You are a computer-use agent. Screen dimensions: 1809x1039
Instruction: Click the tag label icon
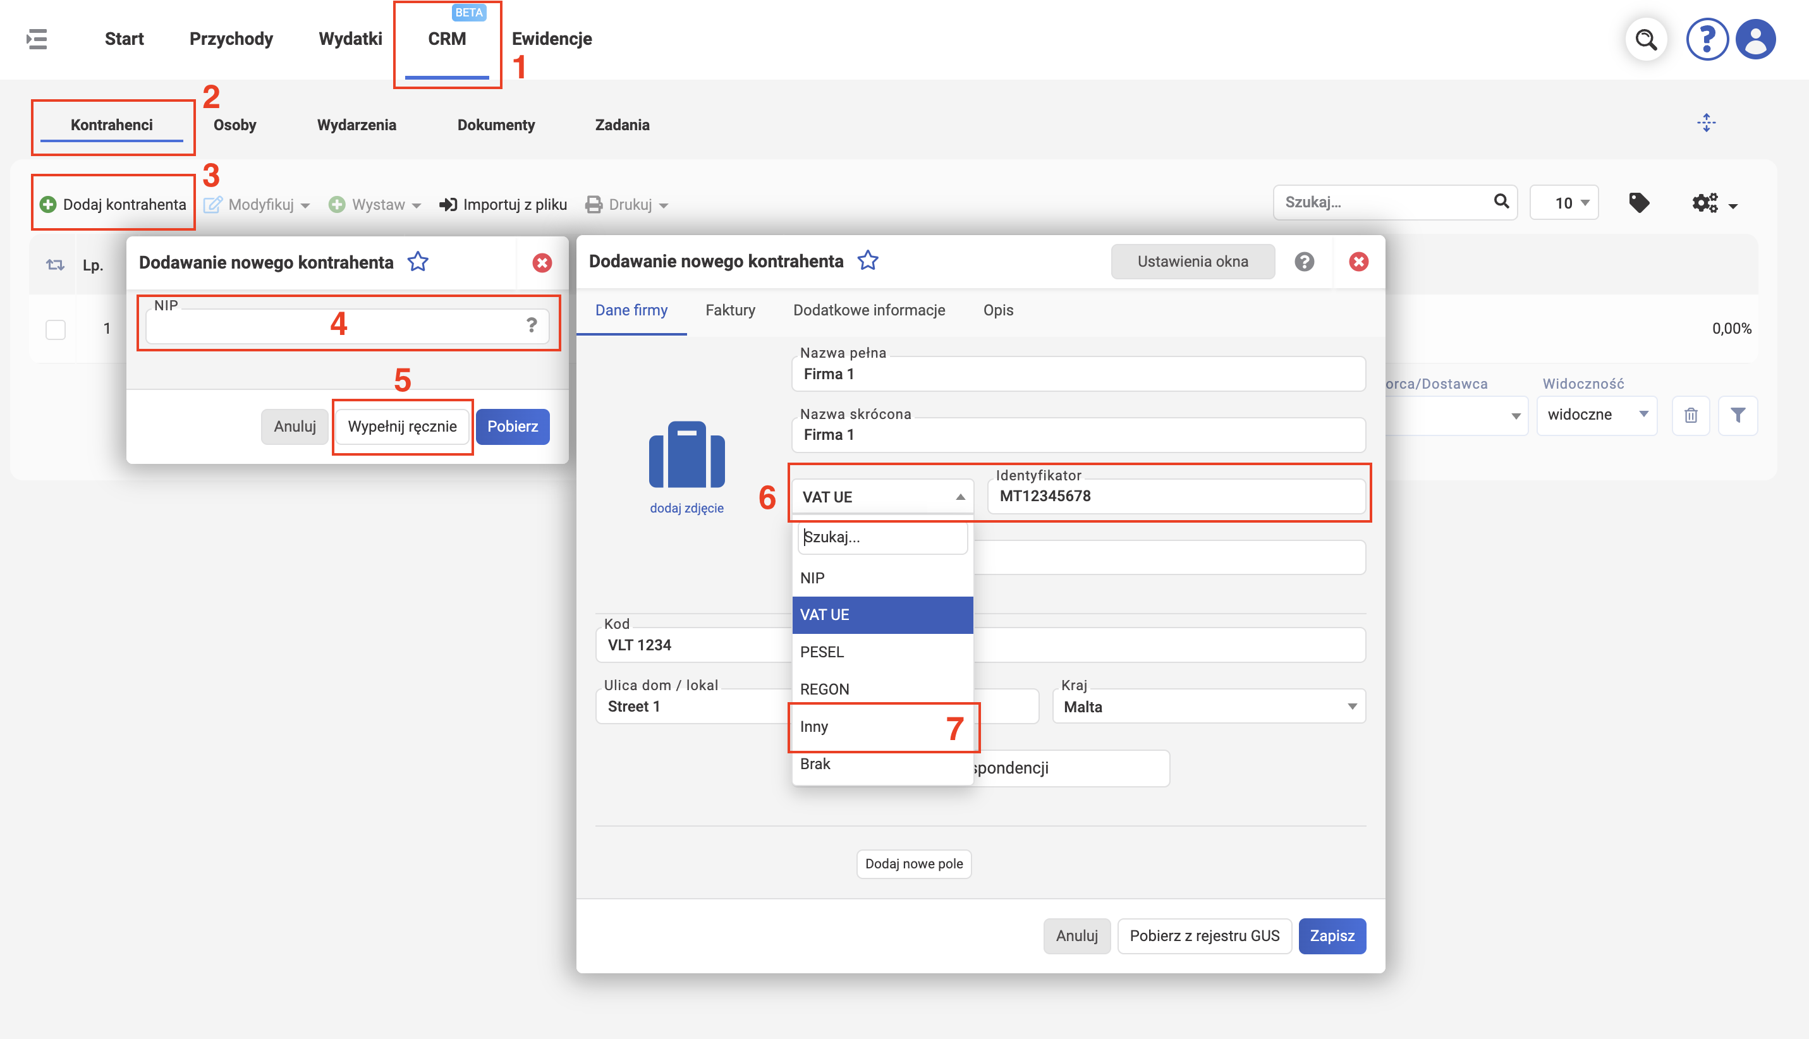[x=1638, y=204]
